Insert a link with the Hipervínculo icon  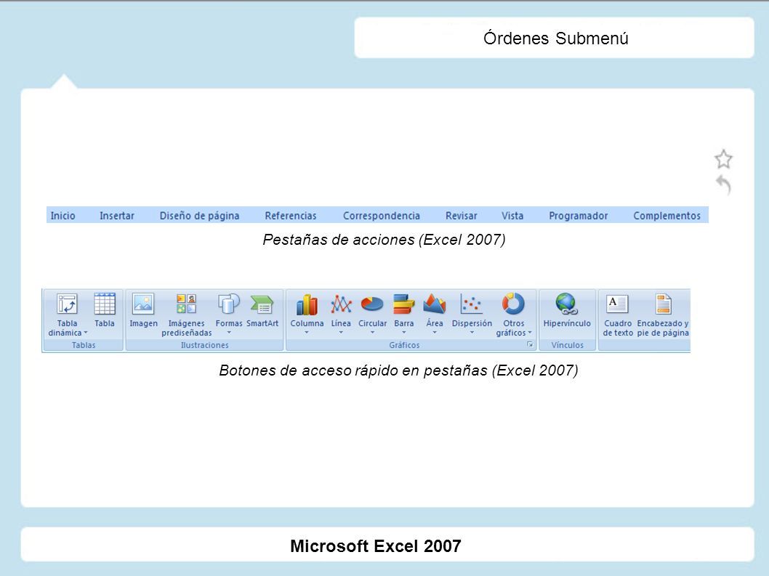[x=566, y=304]
